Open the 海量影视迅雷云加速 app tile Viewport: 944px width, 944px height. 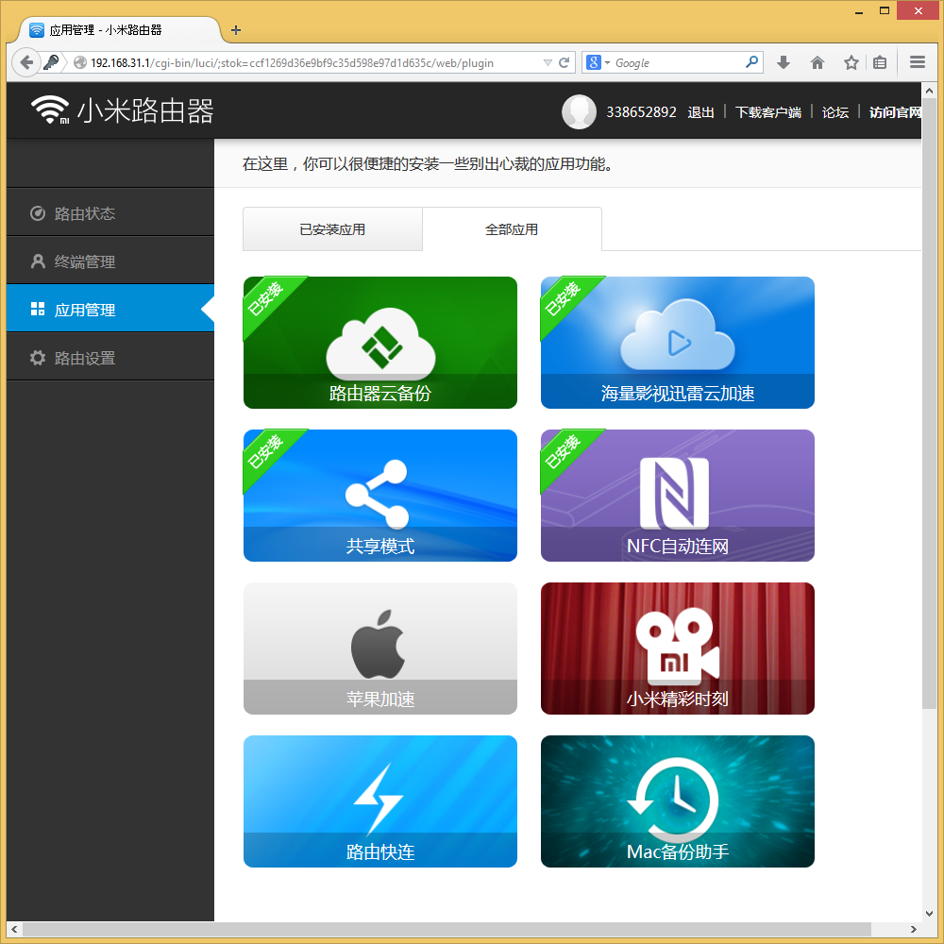677,342
